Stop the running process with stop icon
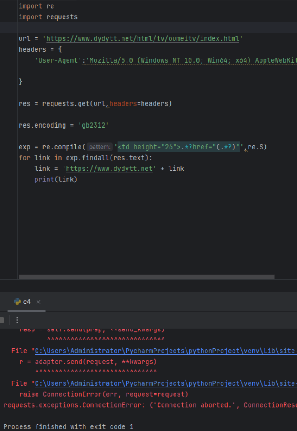 2,320
